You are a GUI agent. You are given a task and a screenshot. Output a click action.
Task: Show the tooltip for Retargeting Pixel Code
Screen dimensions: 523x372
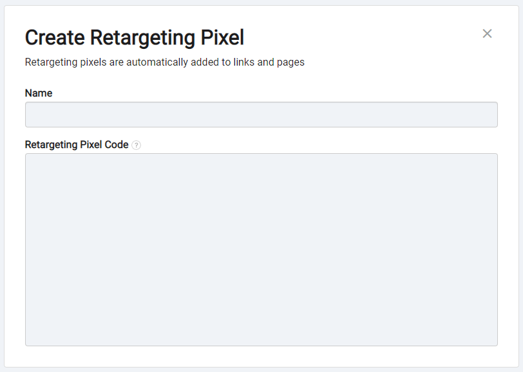136,145
